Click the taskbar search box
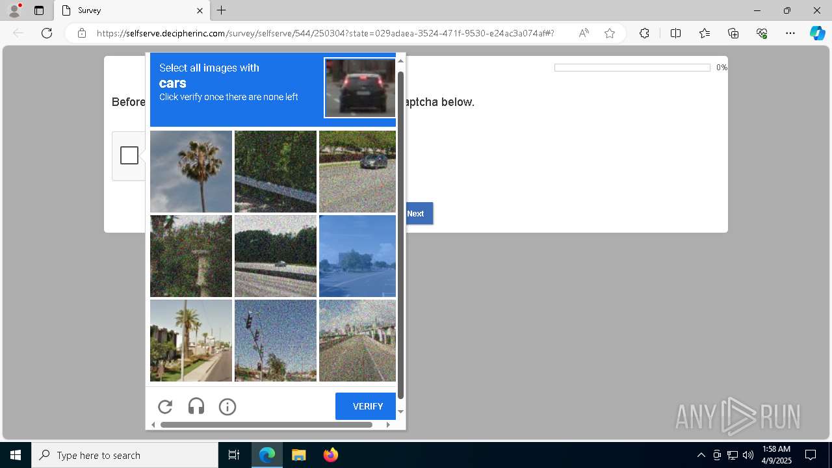This screenshot has height=468, width=832. [x=125, y=455]
